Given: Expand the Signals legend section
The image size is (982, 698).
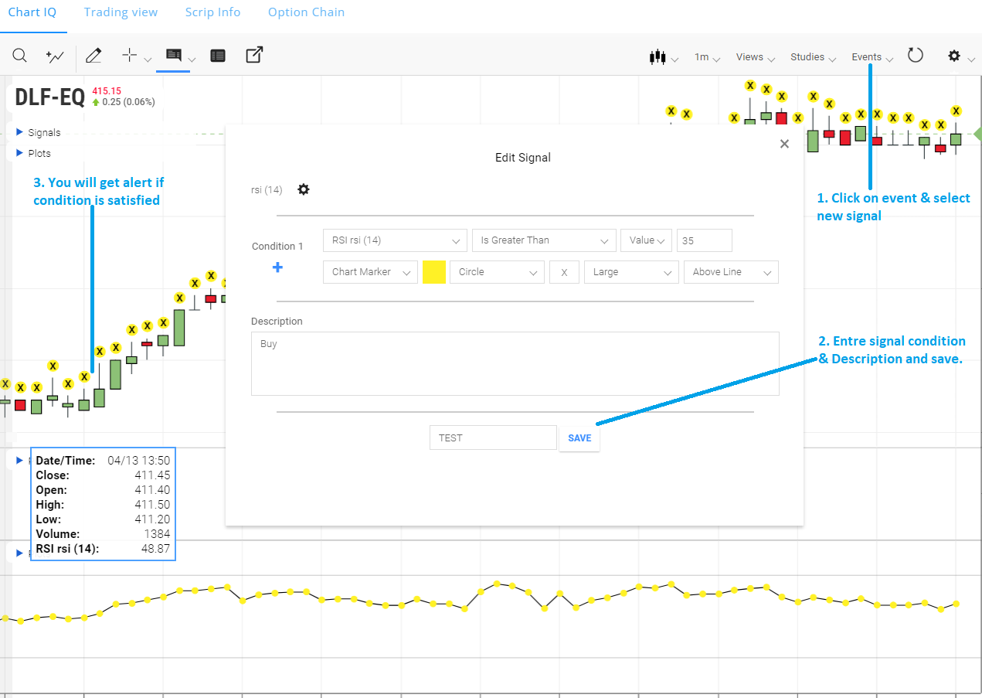Looking at the screenshot, I should click(20, 132).
